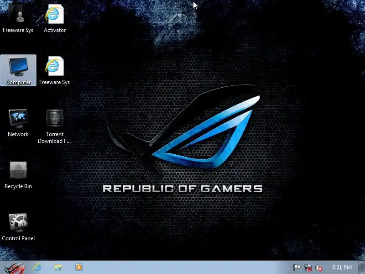Open Windows Explorer folder in taskbar
This screenshot has height=274, width=365.
(58, 267)
